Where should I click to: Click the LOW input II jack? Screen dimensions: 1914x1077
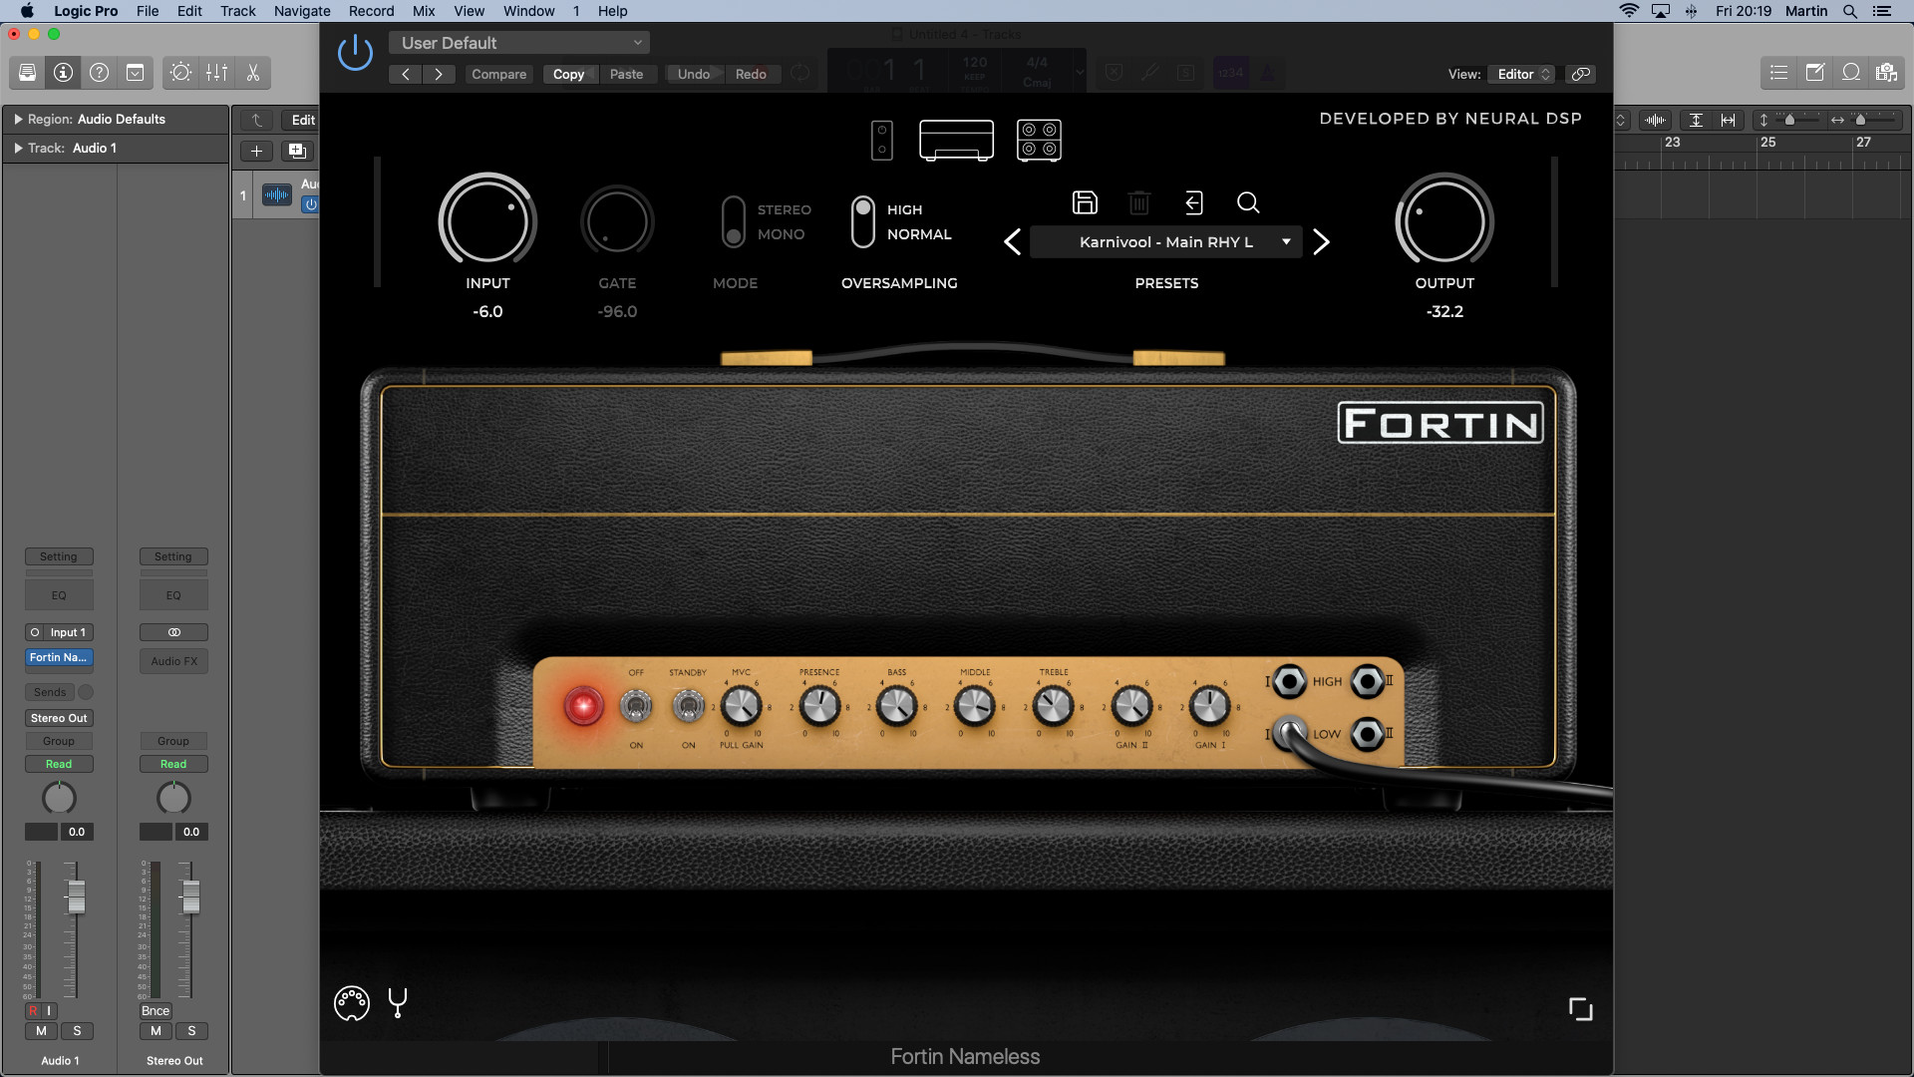[1368, 734]
